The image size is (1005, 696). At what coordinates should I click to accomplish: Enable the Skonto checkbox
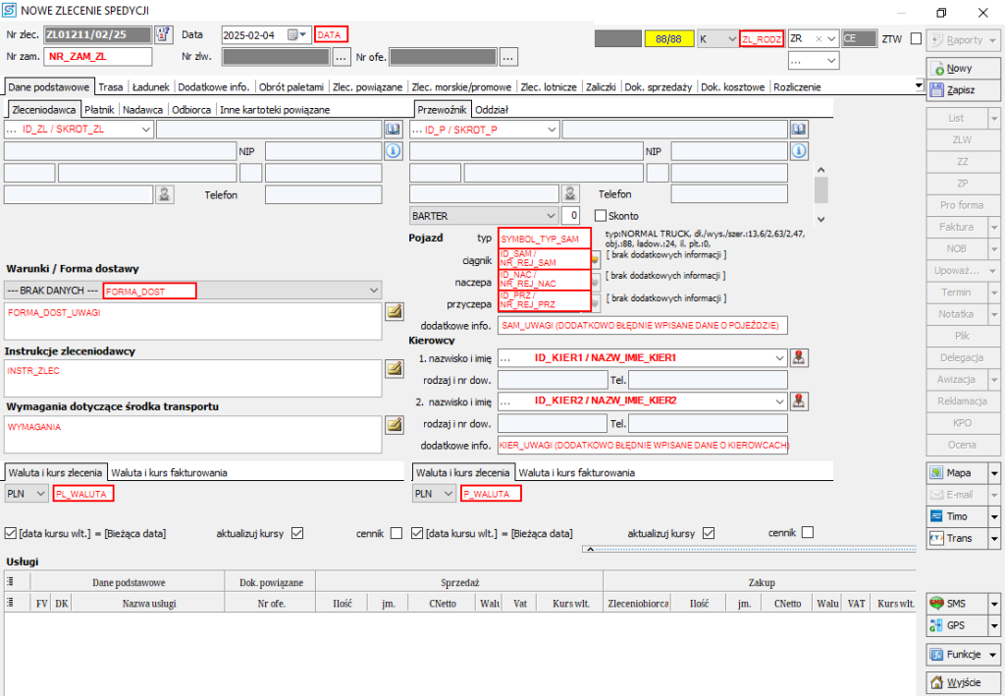[x=602, y=216]
